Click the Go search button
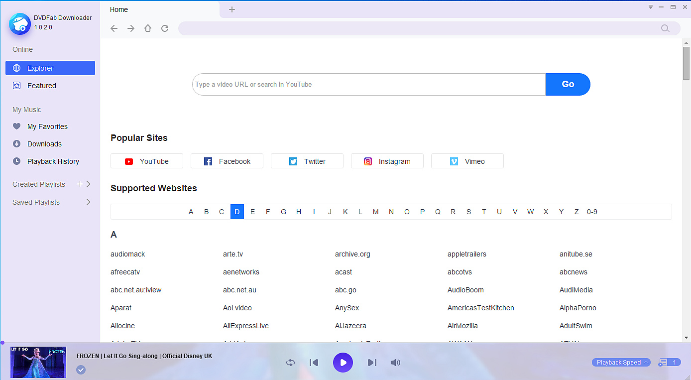 click(x=568, y=84)
